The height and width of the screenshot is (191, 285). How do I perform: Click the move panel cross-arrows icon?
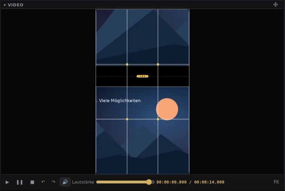[276, 4]
